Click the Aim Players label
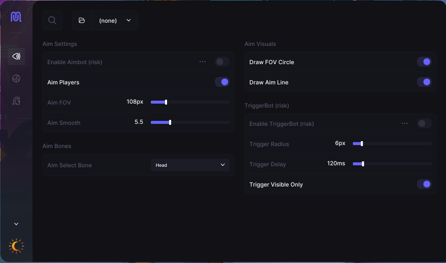 click(x=64, y=82)
